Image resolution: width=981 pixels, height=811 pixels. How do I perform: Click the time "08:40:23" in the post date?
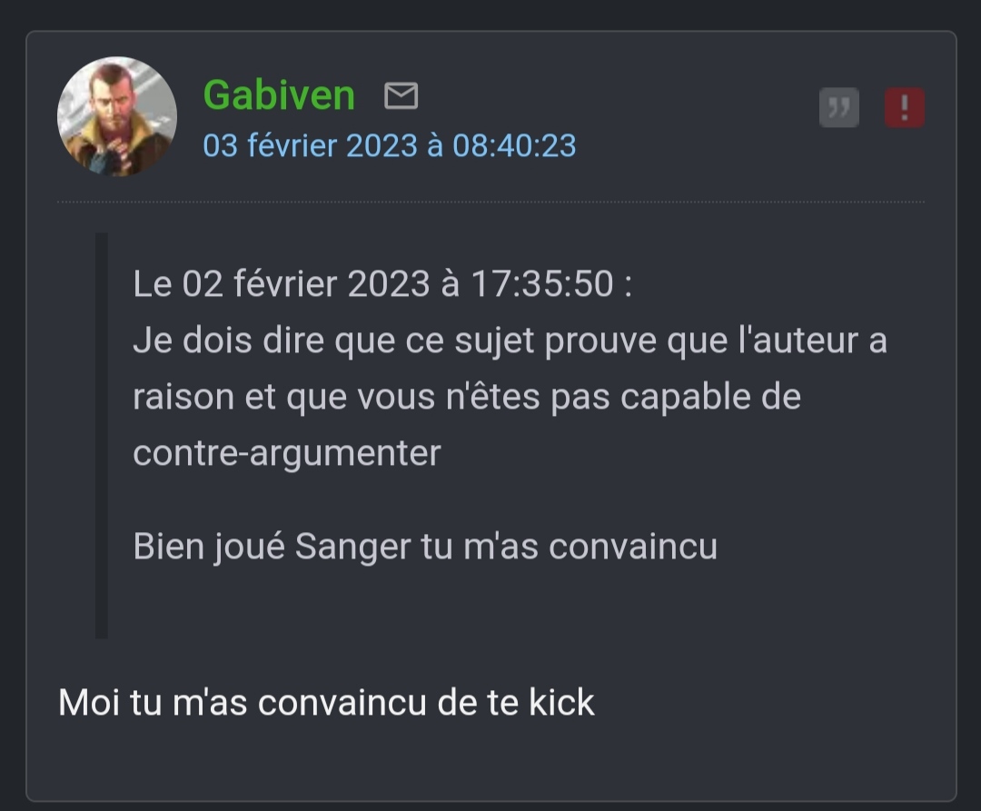[514, 145]
